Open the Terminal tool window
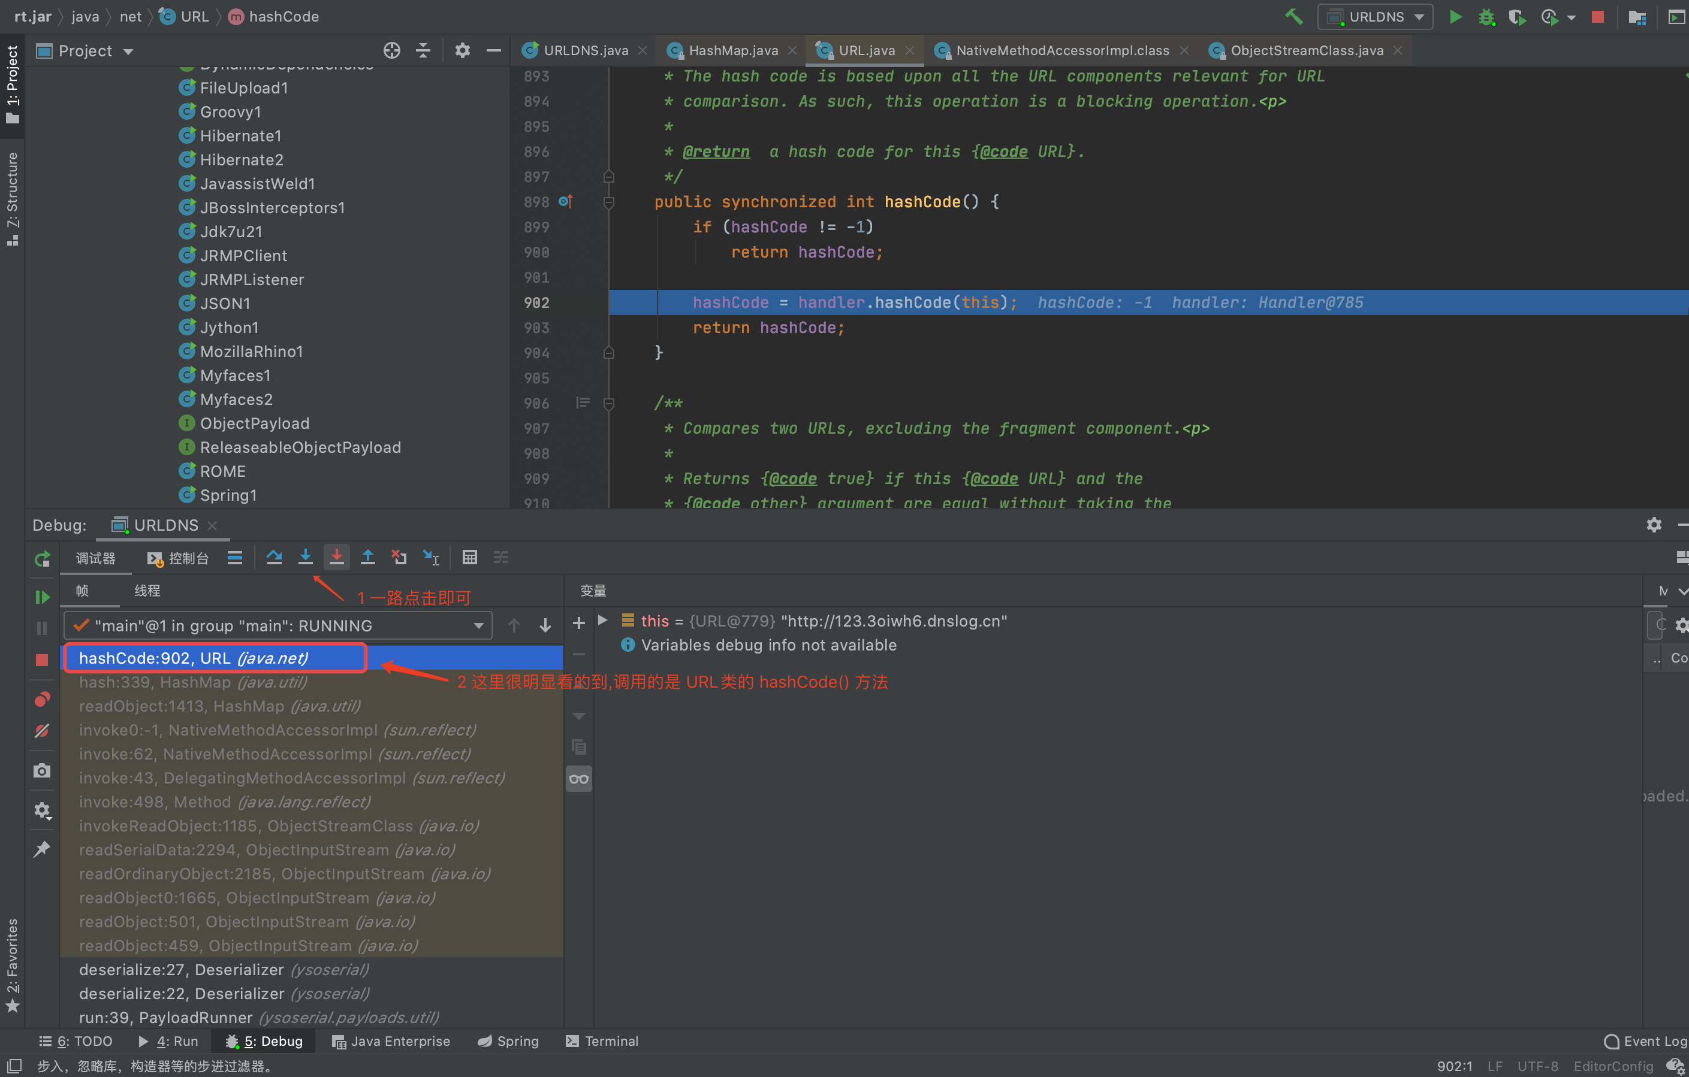The image size is (1689, 1077). point(602,1041)
